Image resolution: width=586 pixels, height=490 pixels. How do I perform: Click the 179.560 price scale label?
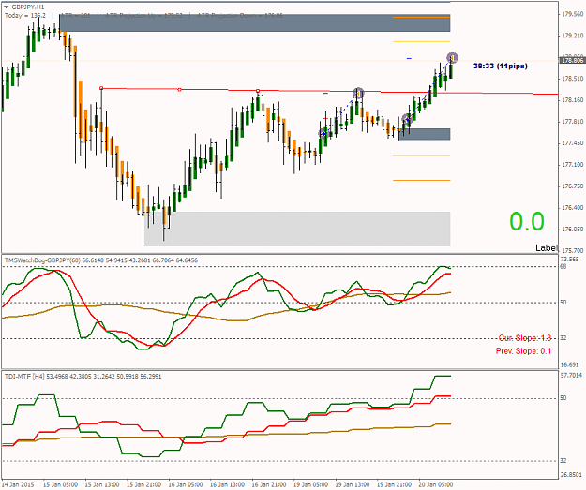[x=573, y=14]
